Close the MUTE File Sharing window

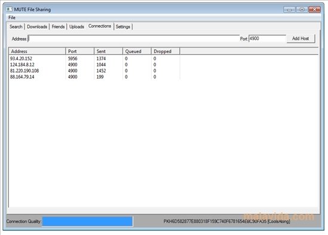[x=314, y=10]
